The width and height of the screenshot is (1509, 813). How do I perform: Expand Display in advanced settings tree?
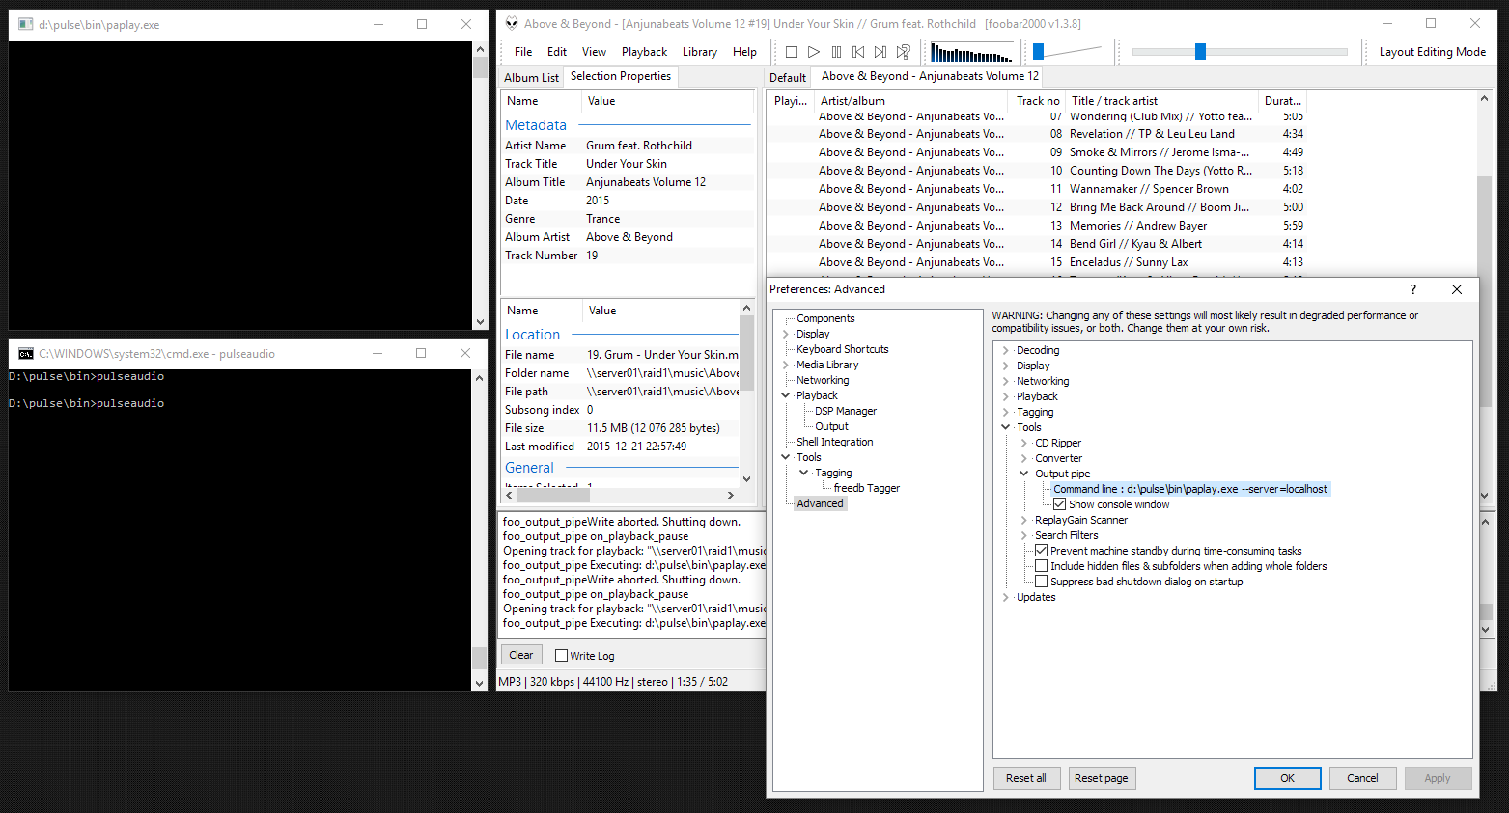click(x=1006, y=366)
